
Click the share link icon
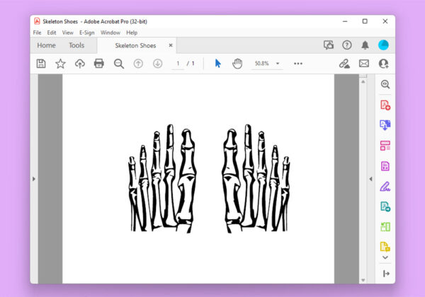pos(344,64)
